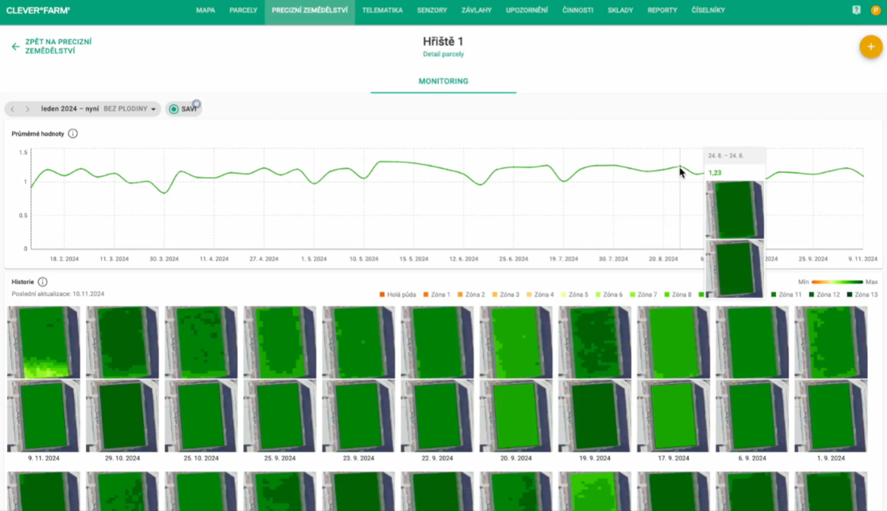Click the Hřiště 1 parcel title
Screen dimensions: 887x511
pos(443,42)
